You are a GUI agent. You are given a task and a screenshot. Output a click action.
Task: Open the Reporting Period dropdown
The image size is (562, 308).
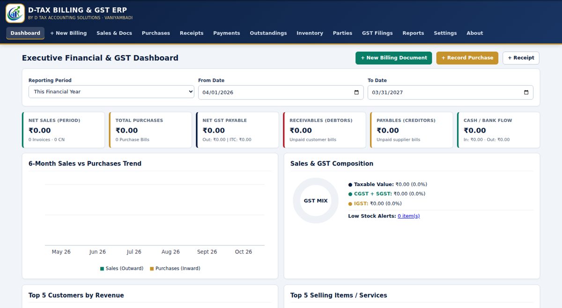(x=111, y=92)
